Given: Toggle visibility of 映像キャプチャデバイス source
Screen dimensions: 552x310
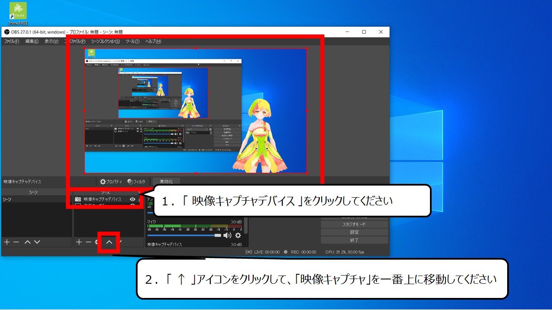Looking at the screenshot, I should click(x=132, y=199).
